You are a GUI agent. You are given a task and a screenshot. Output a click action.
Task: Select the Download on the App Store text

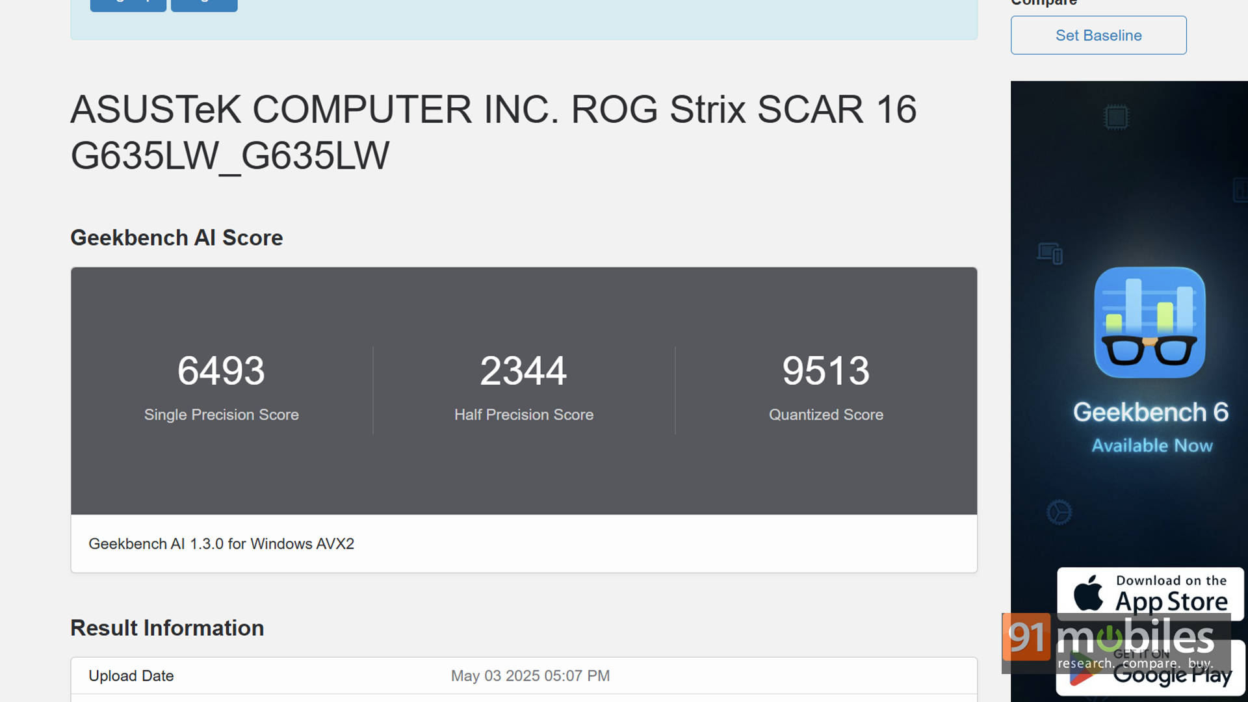pyautogui.click(x=1171, y=594)
